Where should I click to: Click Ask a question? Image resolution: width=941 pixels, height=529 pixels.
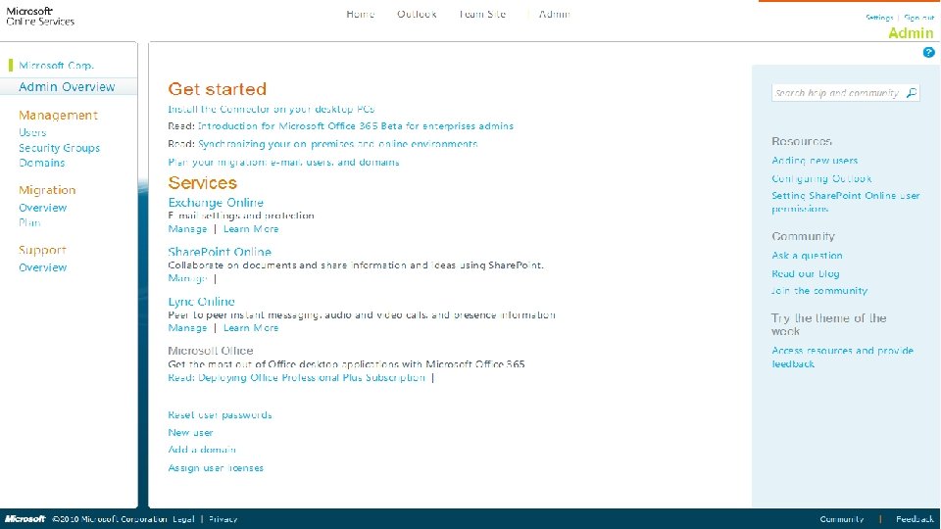(x=807, y=256)
